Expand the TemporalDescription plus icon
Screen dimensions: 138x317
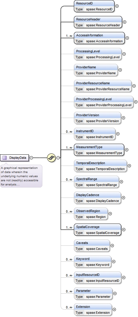point(129,166)
